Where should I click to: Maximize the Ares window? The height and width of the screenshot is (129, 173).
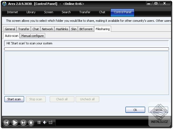(x=156, y=3)
